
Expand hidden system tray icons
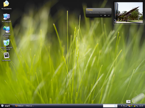[122, 106]
